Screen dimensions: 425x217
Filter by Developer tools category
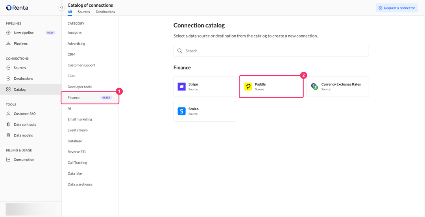pos(79,87)
